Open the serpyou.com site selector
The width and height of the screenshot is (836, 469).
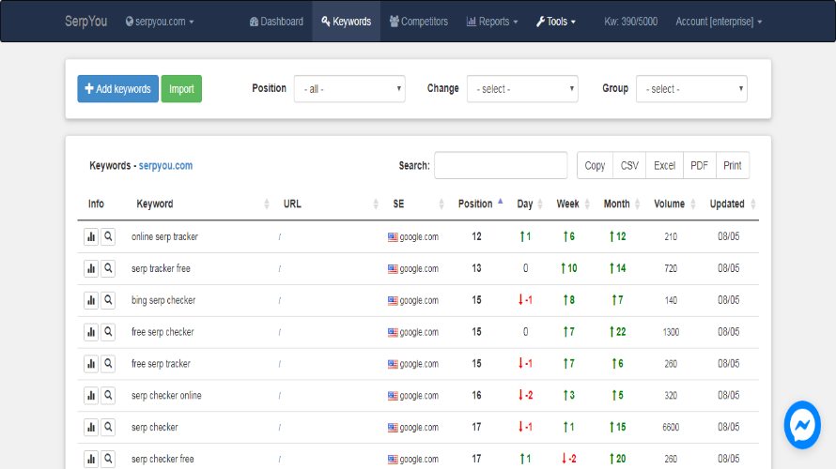tap(160, 22)
